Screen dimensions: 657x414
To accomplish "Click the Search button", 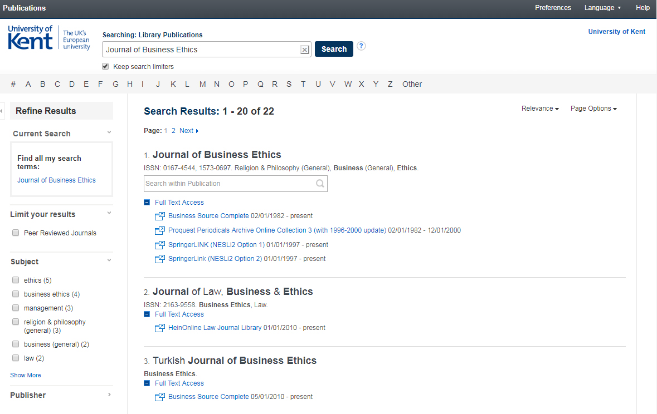I will pyautogui.click(x=334, y=49).
